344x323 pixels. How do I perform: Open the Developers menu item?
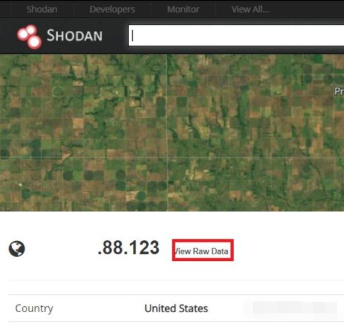(112, 10)
